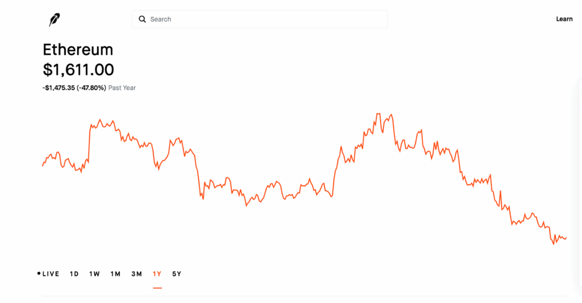This screenshot has height=303, width=582.
Task: Click the dot beside the LIVE label
Action: [39, 274]
